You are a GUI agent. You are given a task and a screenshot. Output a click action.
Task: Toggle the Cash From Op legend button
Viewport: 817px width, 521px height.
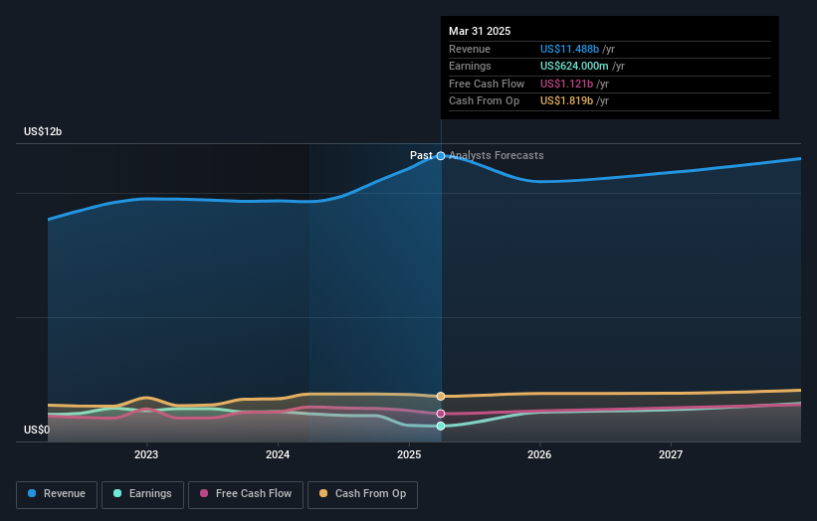click(x=362, y=494)
